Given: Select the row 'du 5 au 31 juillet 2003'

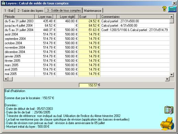Looking at the screenshot, I should 87,21.
